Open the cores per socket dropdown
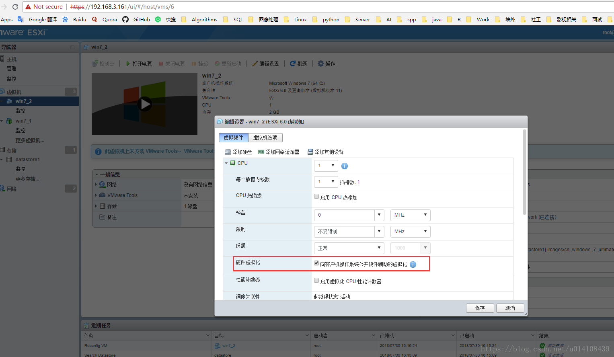Image resolution: width=614 pixels, height=357 pixels. pyautogui.click(x=326, y=182)
